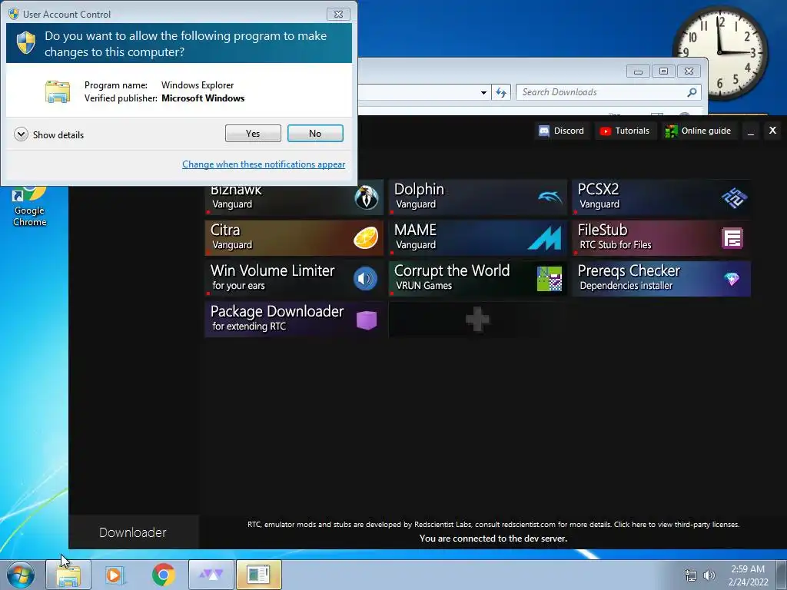This screenshot has height=590, width=787.
Task: Open Google Chrome desktop shortcut
Action: click(29, 206)
